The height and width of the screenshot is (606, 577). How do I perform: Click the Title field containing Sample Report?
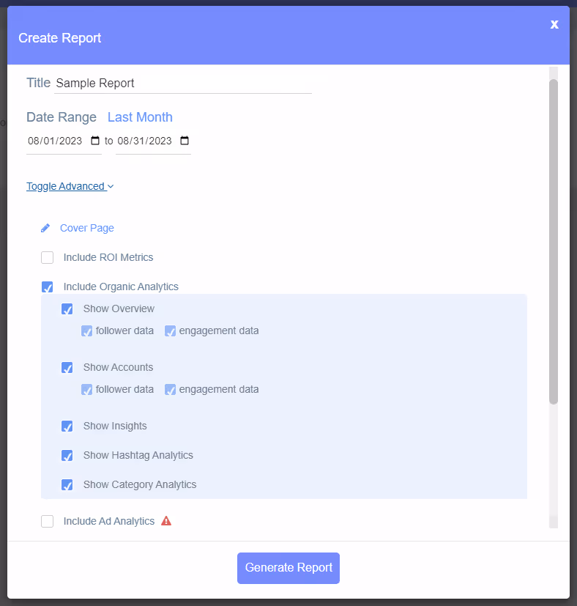(182, 84)
